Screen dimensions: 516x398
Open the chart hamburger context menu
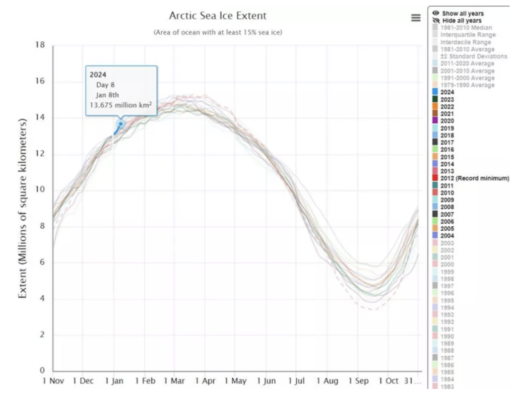click(416, 18)
